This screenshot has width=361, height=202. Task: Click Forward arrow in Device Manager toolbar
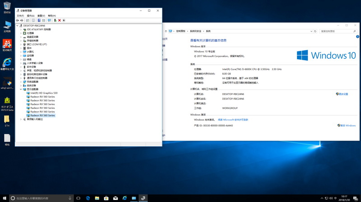[22, 20]
